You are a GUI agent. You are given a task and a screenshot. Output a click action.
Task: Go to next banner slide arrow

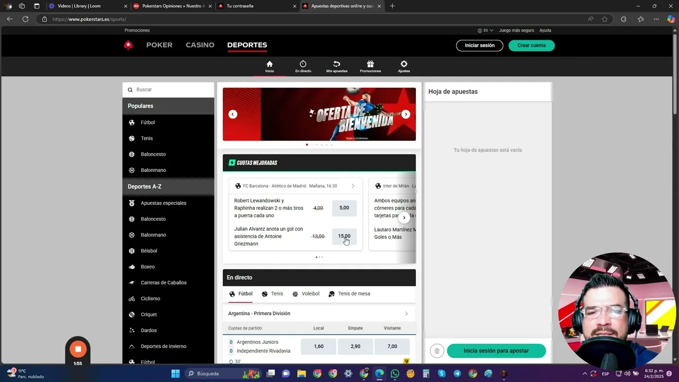pos(406,114)
